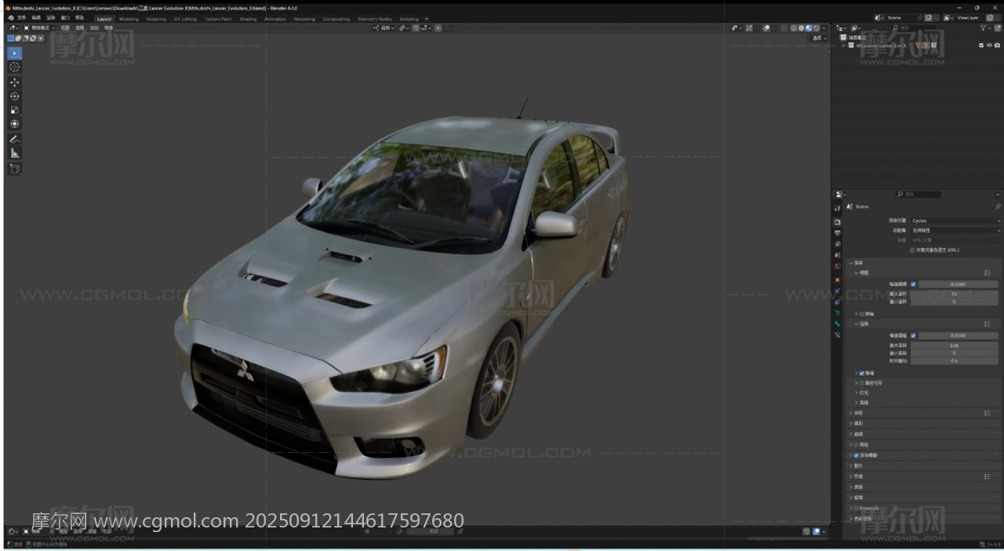This screenshot has width=1004, height=551.
Task: Select the Select Box tool
Action: (x=15, y=53)
